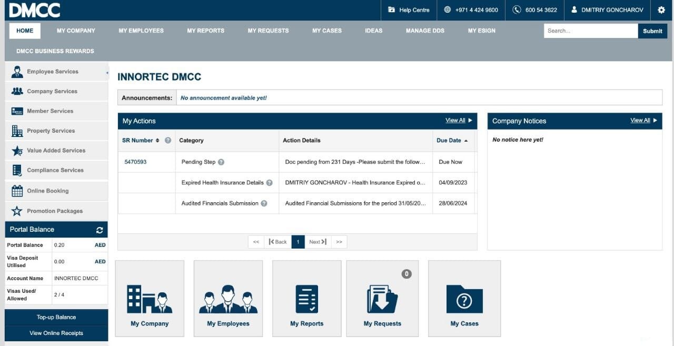
Task: Click the Help Centre icon
Action: pyautogui.click(x=391, y=10)
